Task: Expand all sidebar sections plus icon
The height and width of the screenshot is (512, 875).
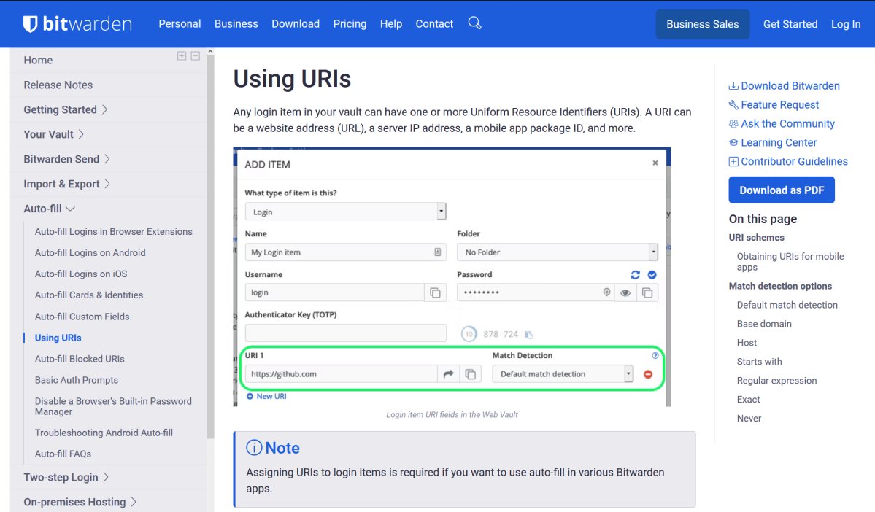Action: click(x=182, y=55)
